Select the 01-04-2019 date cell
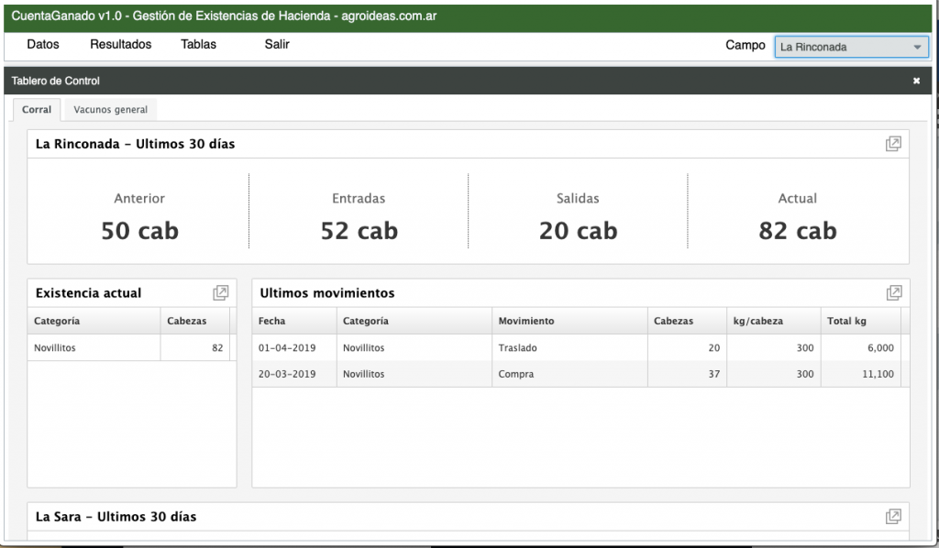 click(294, 347)
